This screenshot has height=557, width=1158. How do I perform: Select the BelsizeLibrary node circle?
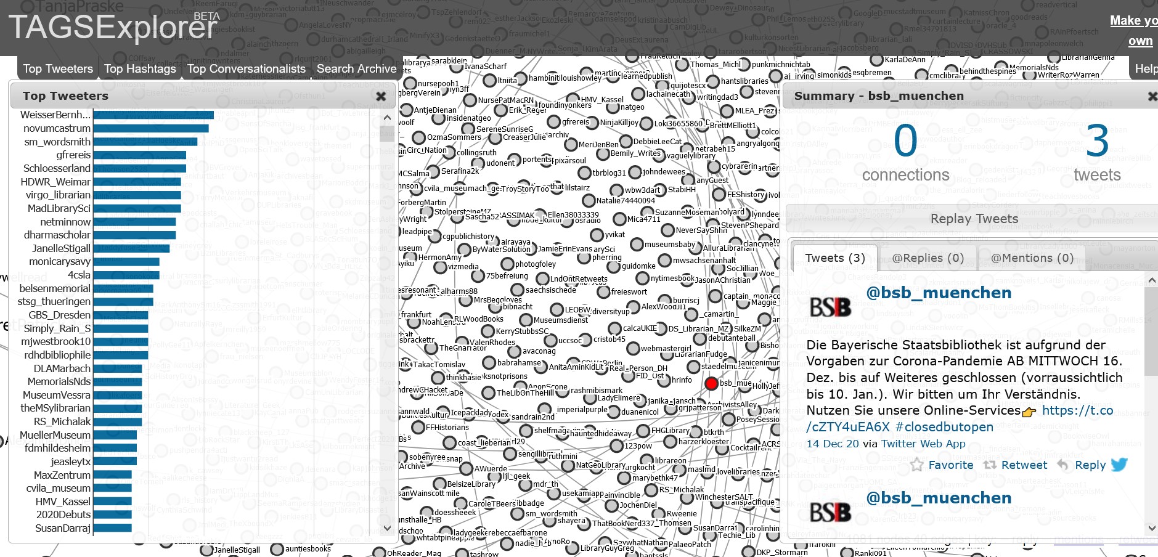[439, 484]
